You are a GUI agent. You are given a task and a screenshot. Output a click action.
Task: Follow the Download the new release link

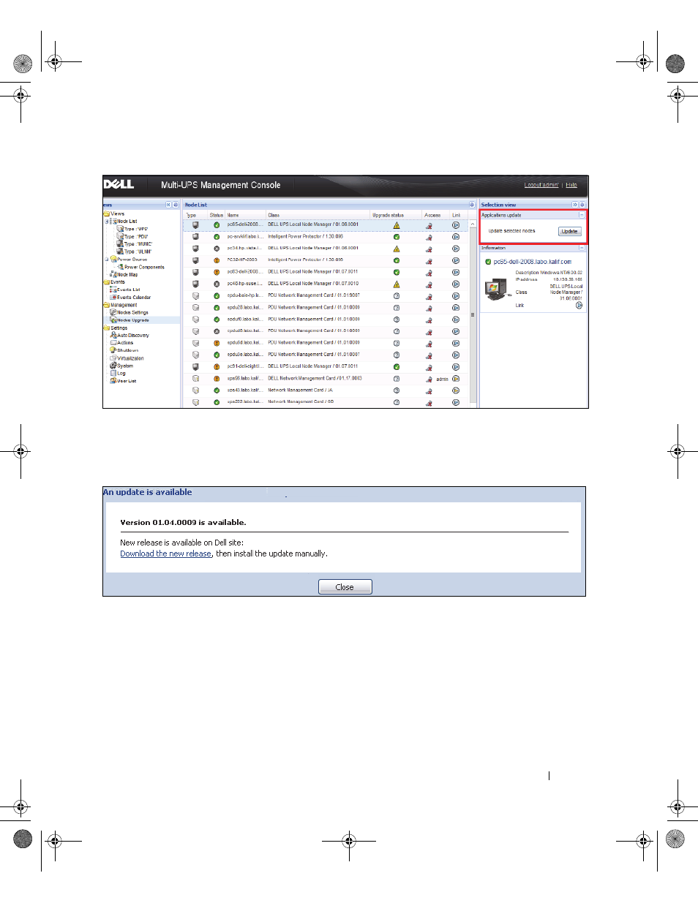coord(166,553)
